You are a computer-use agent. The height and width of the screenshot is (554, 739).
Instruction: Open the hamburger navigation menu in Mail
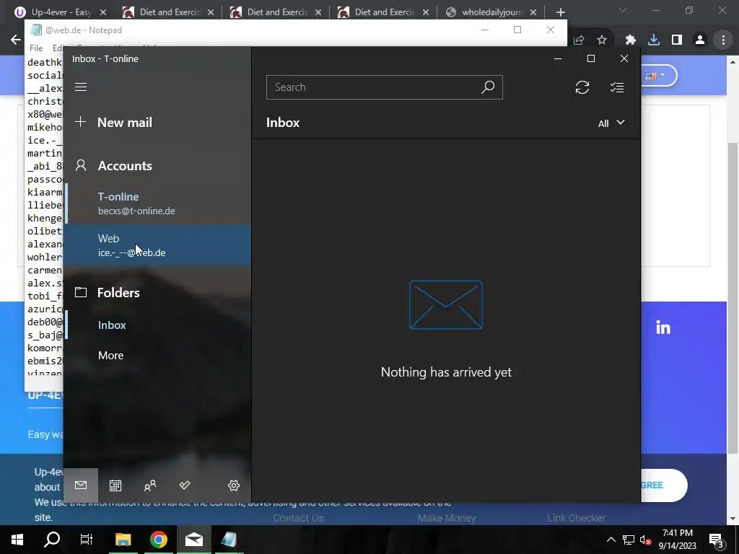click(x=81, y=87)
